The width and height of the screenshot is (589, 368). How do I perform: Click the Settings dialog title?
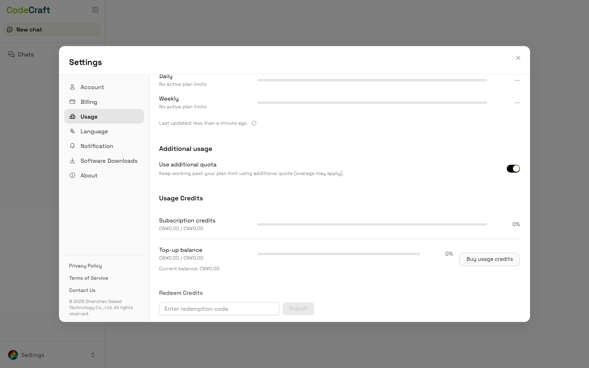tap(85, 62)
